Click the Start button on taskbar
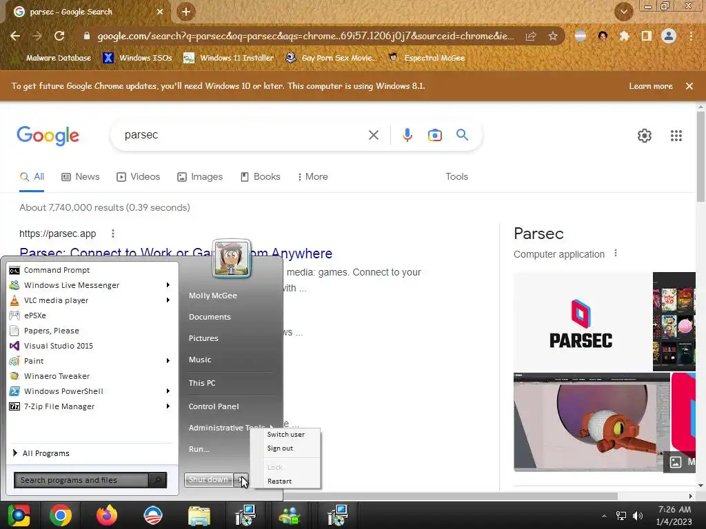 pos(19,515)
